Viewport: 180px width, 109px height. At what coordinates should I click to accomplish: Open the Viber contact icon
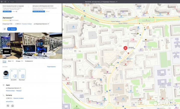coord(8,106)
